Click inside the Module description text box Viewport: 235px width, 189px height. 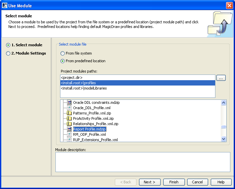143,162
